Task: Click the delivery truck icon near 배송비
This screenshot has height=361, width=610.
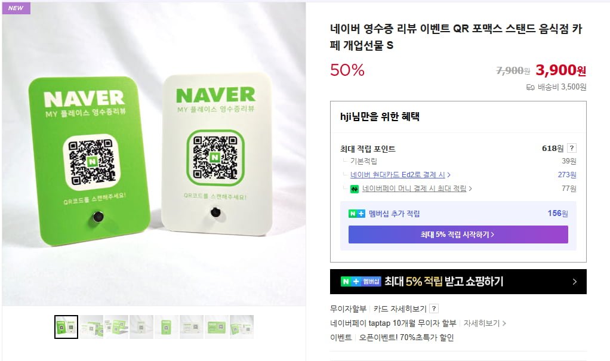Action: 530,87
